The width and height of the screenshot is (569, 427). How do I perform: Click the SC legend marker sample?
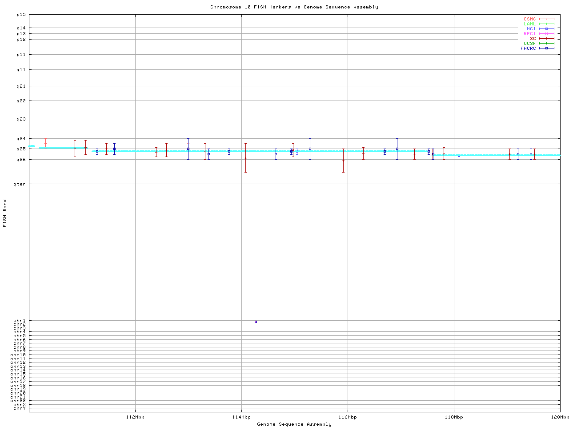pyautogui.click(x=546, y=39)
